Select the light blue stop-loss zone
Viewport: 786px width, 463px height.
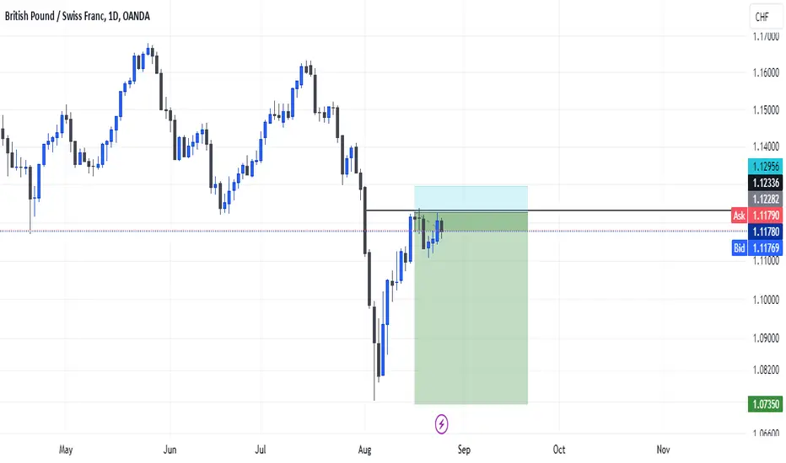coord(471,198)
